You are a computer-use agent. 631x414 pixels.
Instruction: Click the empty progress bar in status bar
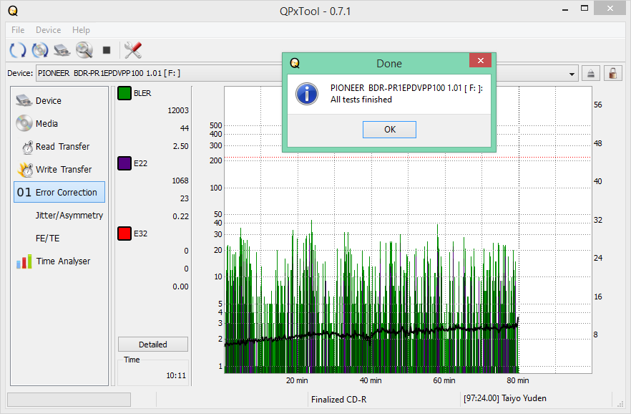point(69,400)
